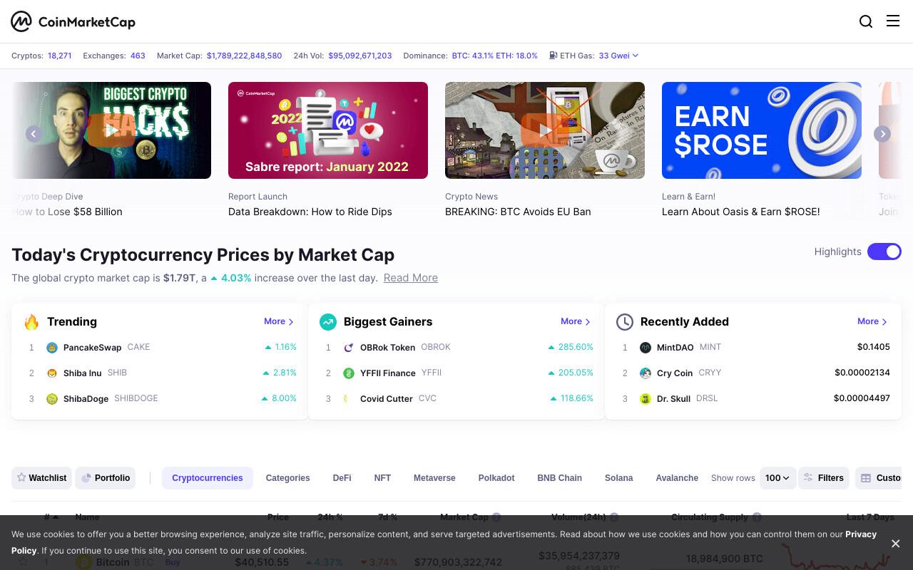Open the Exchanges 463 link

[138, 56]
